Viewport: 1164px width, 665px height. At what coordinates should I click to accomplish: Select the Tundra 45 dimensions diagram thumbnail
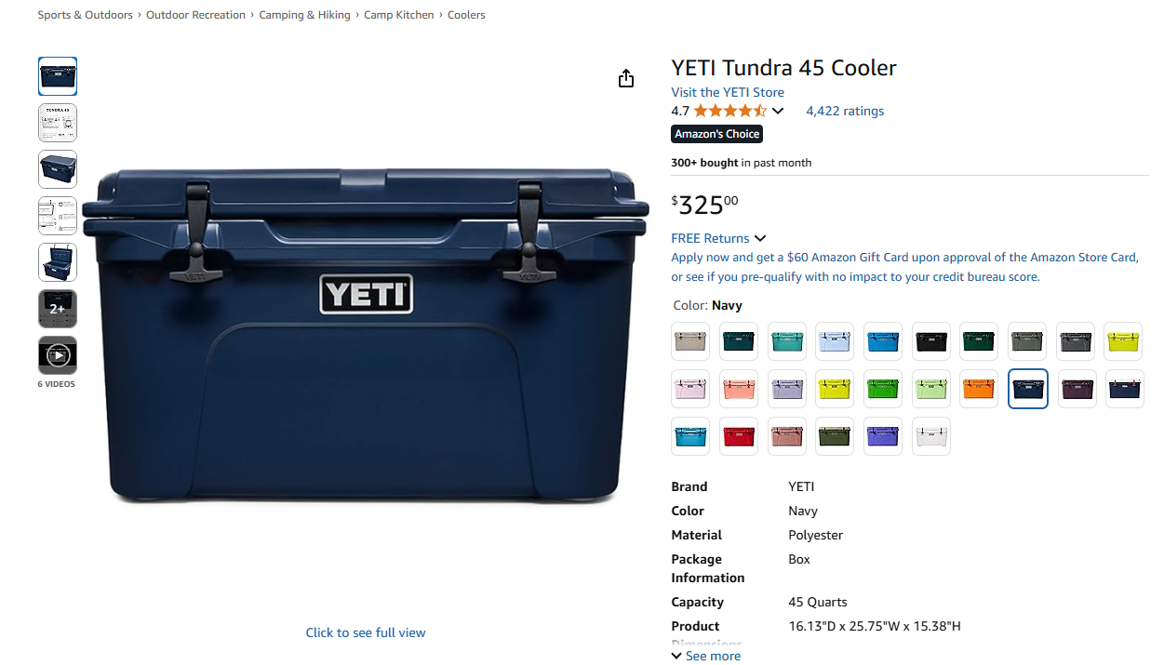point(58,123)
